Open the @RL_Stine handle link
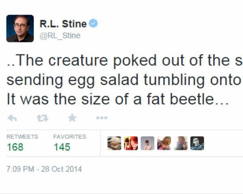 click(x=60, y=36)
